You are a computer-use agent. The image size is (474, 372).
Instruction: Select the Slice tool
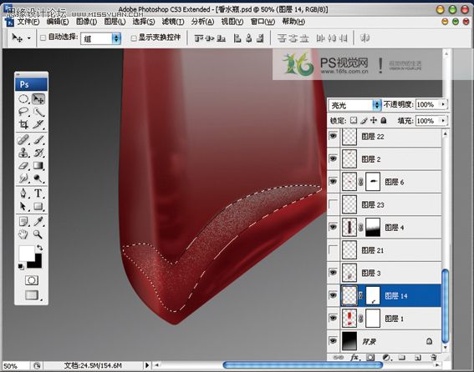click(x=38, y=124)
